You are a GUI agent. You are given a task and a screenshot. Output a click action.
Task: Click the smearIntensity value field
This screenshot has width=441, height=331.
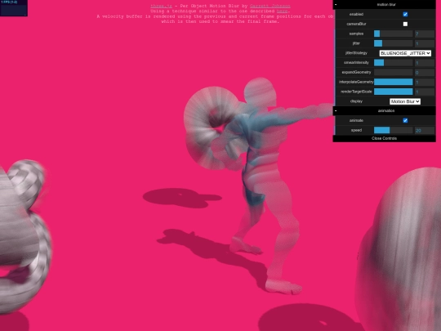[425, 62]
